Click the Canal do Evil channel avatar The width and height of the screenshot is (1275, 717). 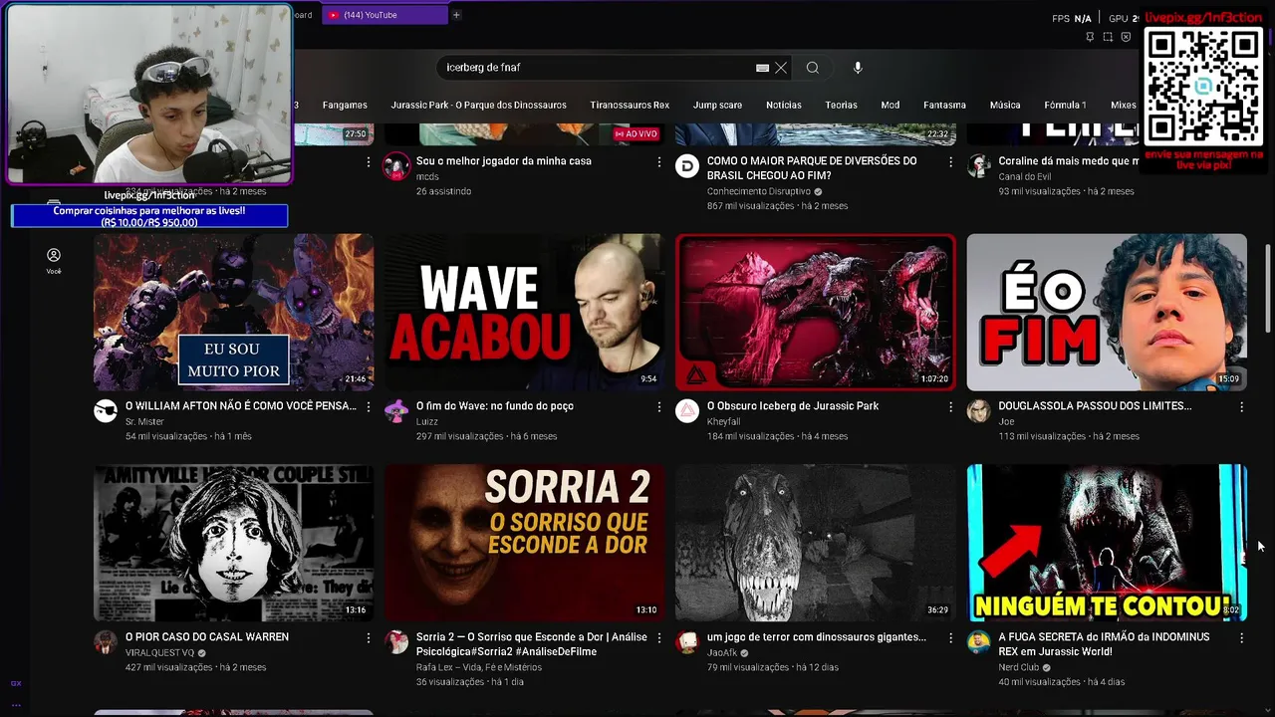pos(978,166)
